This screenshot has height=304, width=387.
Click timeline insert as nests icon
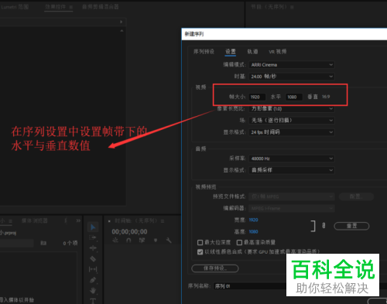pyautogui.click(x=115, y=241)
